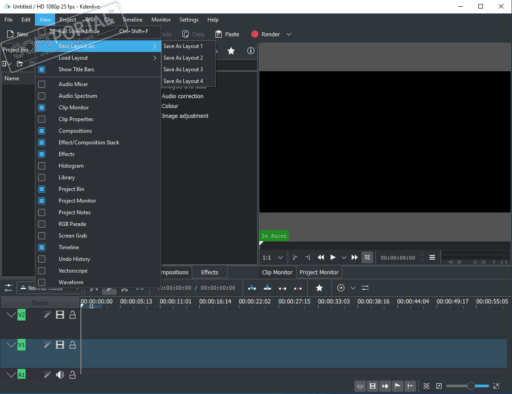Screen dimensions: 512x394
Task: Expand Load Layout submenu
Action: pos(98,58)
